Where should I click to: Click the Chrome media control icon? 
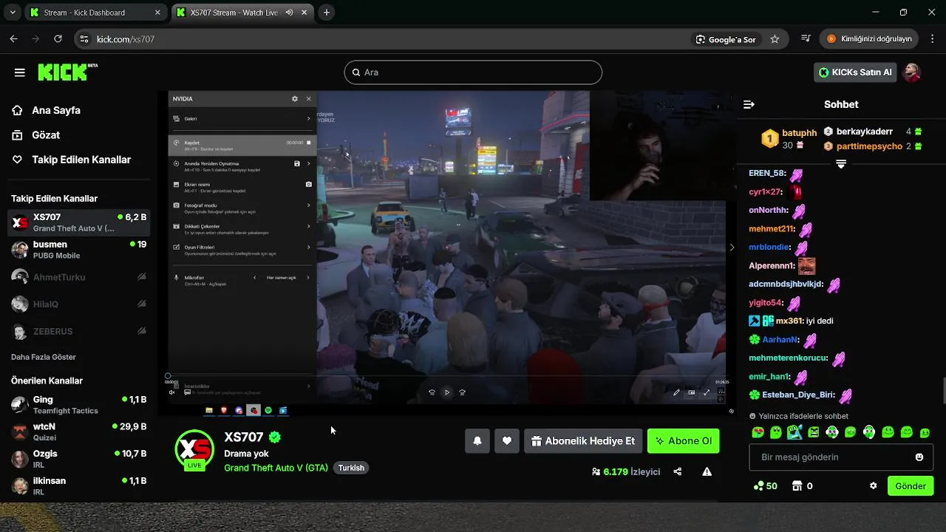point(806,39)
